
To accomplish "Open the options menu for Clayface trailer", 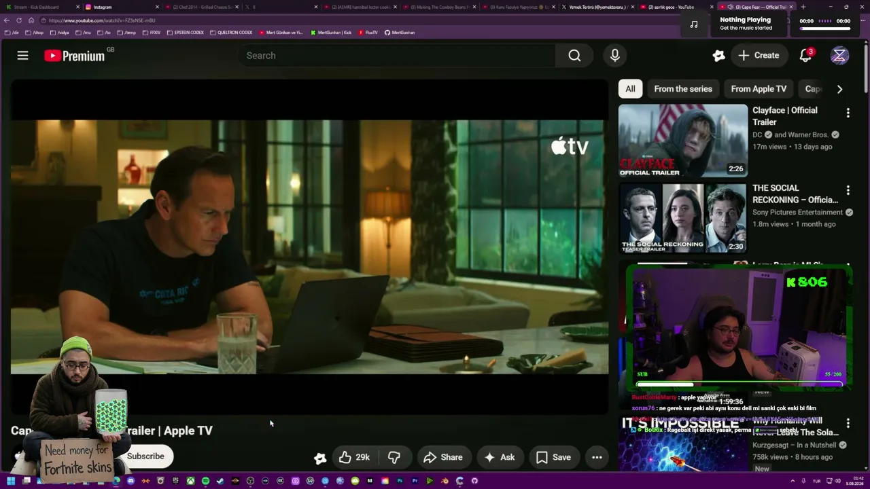I will point(848,113).
